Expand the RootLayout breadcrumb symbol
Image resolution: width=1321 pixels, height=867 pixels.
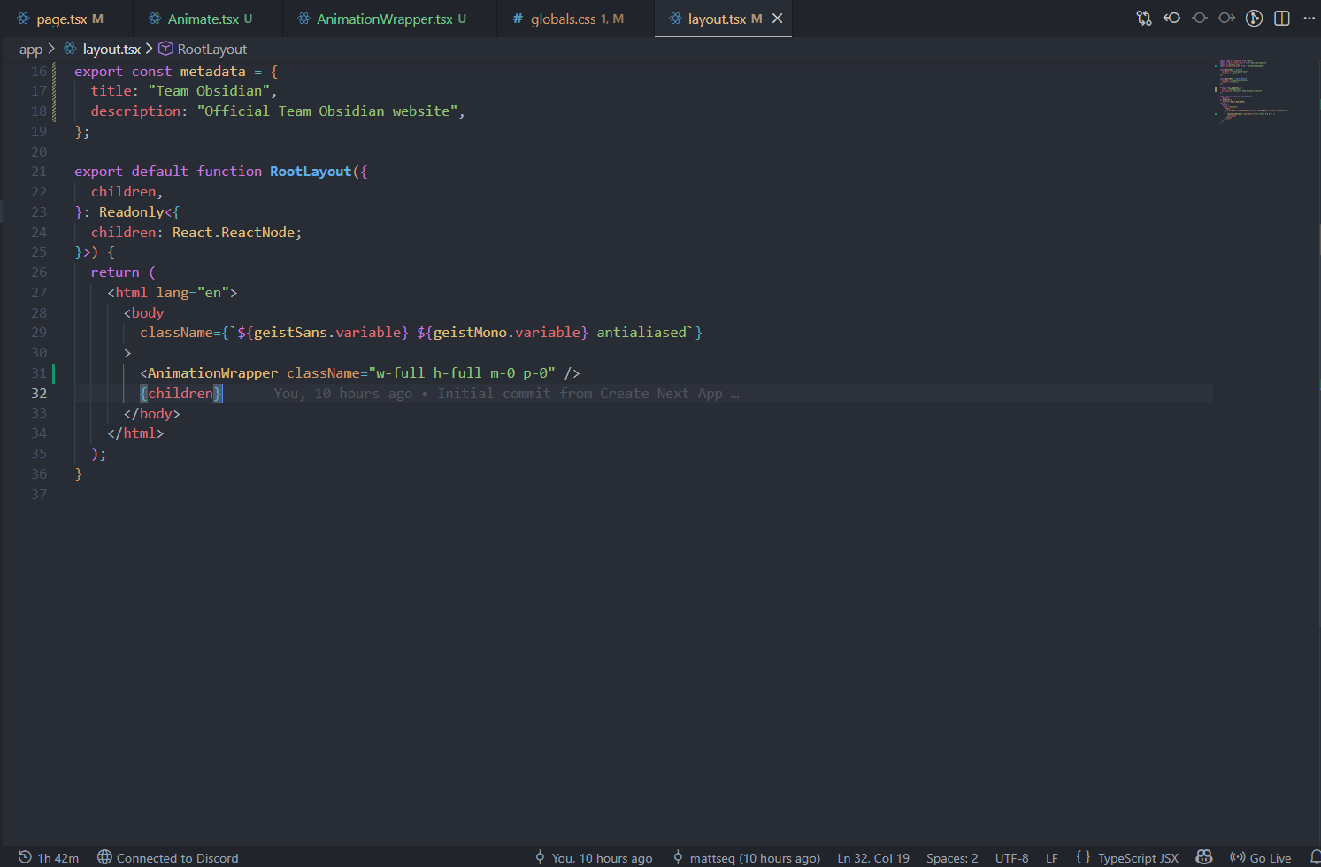[x=211, y=50]
